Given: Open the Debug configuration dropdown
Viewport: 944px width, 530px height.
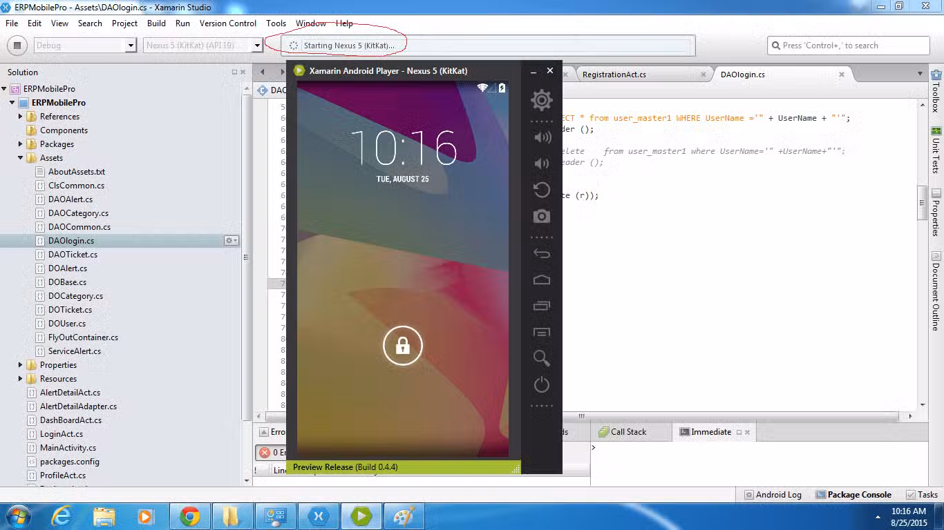Looking at the screenshot, I should [131, 46].
